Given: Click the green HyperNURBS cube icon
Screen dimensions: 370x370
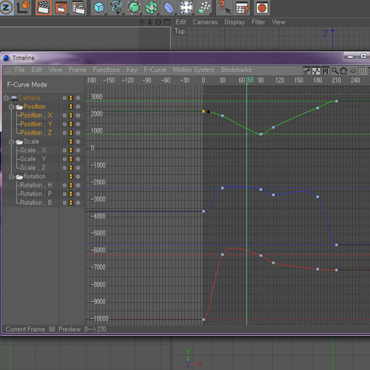Looking at the screenshot, I should point(134,7).
